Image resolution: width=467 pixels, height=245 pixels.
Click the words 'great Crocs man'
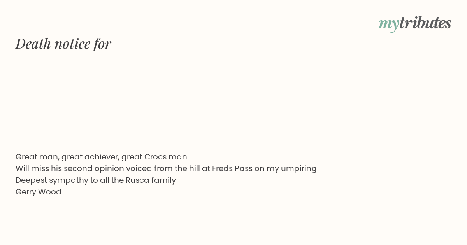154,157
